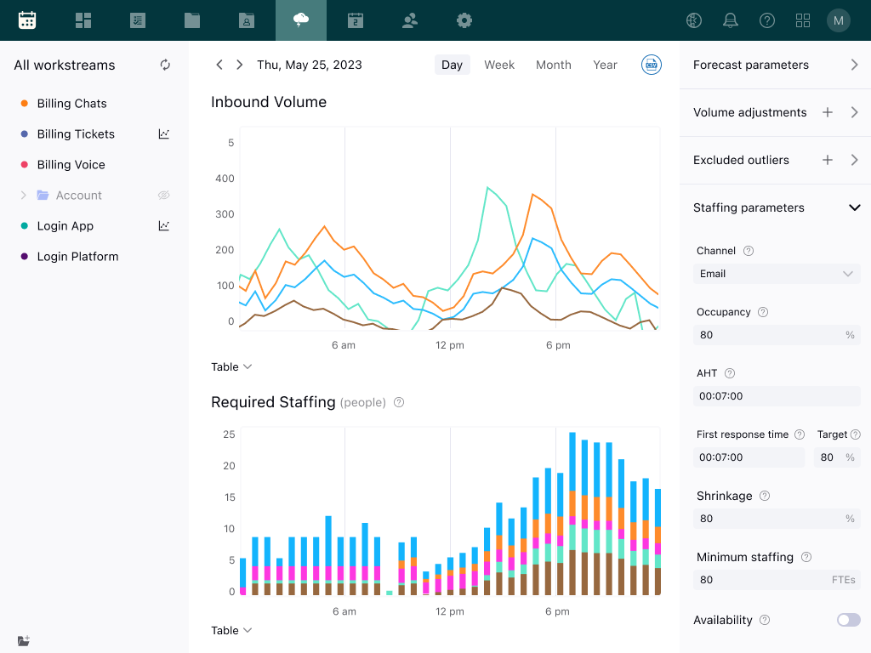Select the Month view tab
The image size is (871, 653).
[553, 65]
